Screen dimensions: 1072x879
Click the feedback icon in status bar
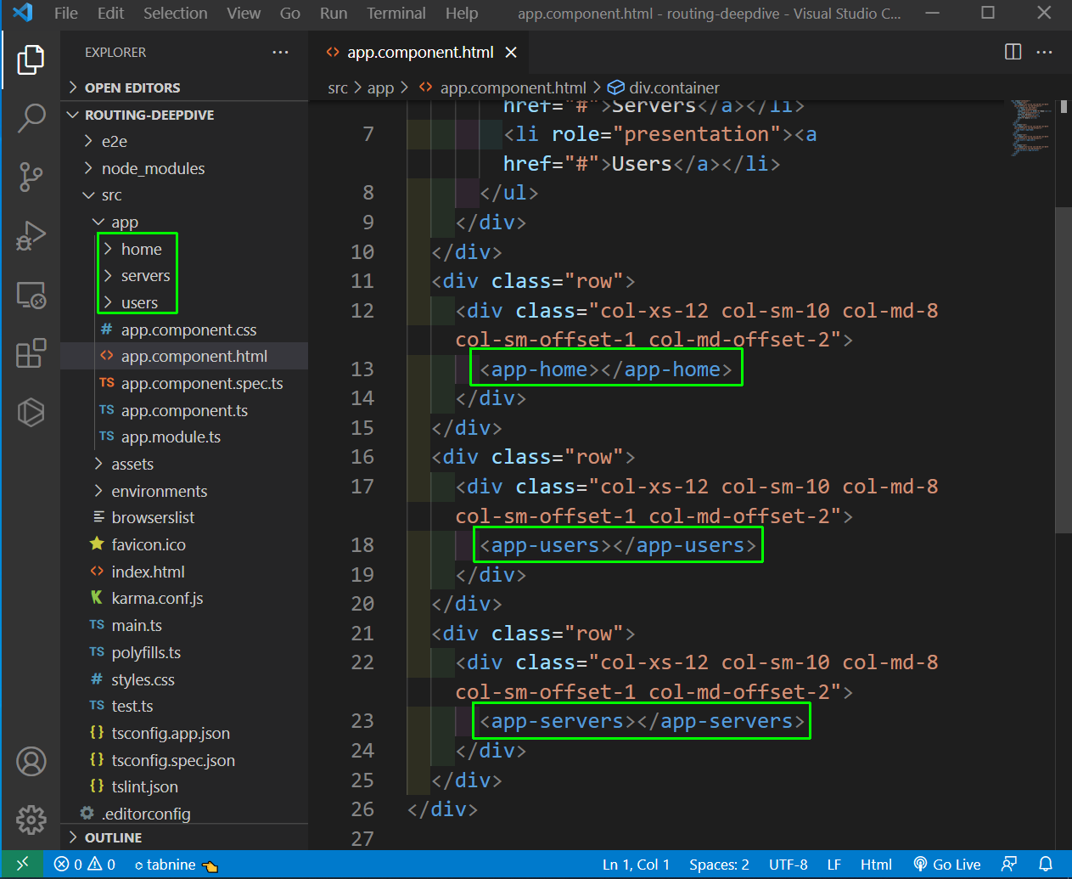[1009, 865]
